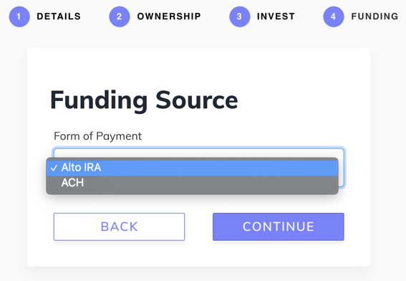The width and height of the screenshot is (406, 281).
Task: Select the Funding step label
Action: pyautogui.click(x=374, y=16)
